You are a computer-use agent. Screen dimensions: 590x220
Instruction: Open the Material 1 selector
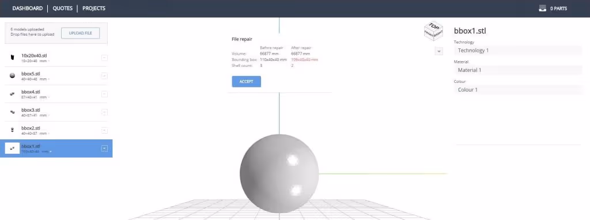518,70
